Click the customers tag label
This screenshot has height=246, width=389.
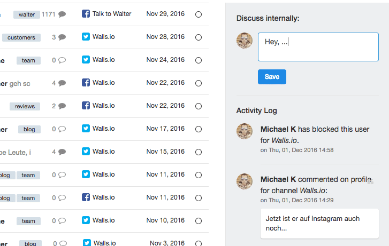point(21,37)
